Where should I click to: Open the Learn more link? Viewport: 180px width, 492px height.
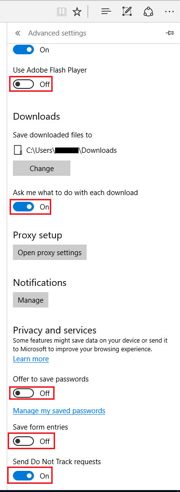point(31,358)
